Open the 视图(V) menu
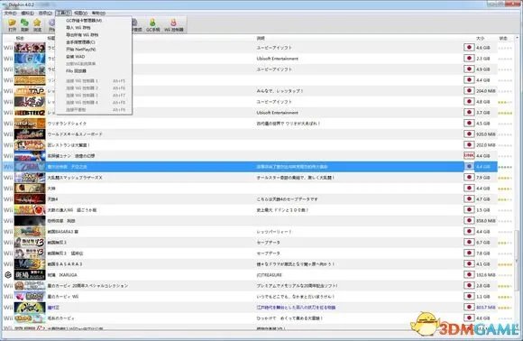The height and width of the screenshot is (341, 523). 81,13
